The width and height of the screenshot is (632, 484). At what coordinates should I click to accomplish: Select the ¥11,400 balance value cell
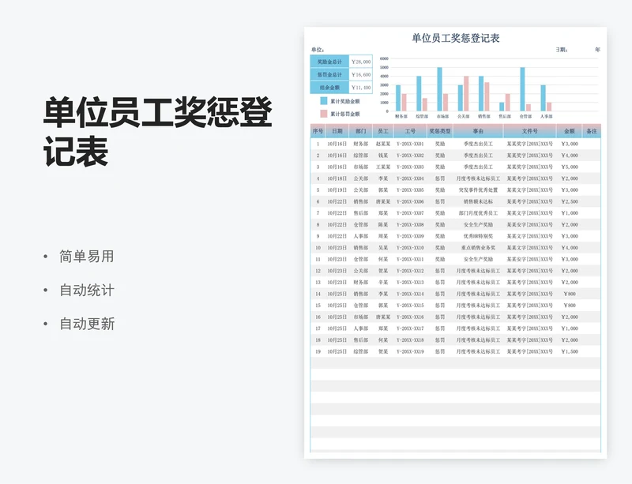pyautogui.click(x=361, y=88)
